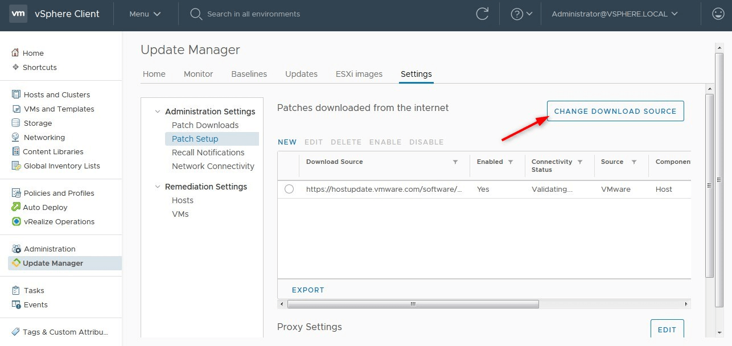Click the Home house icon in sidebar
Viewport: 732px width, 346px height.
click(15, 52)
